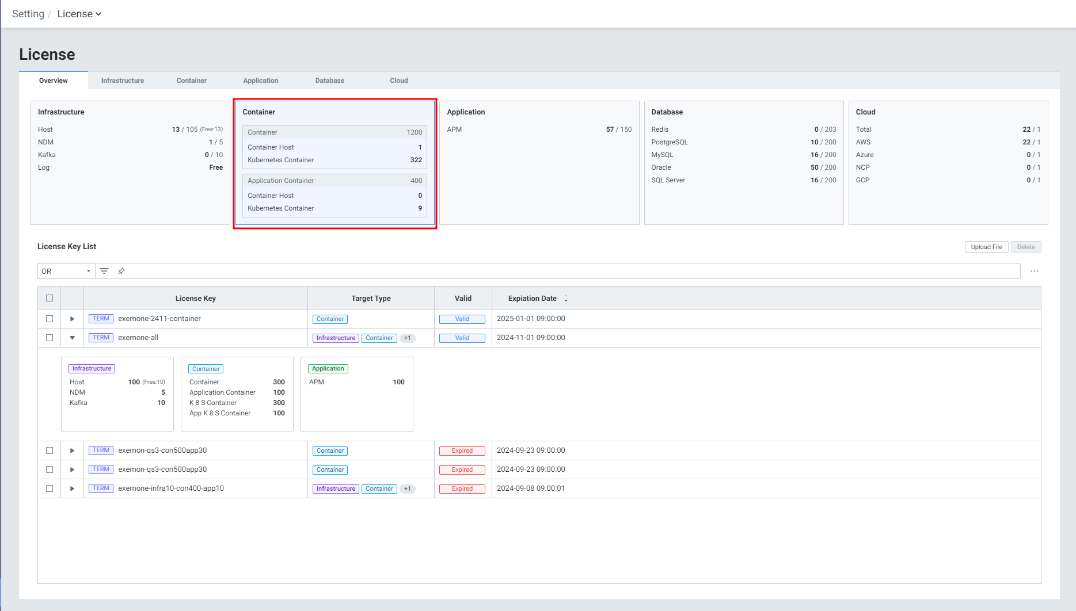1076x611 pixels.
Task: Click the pin icon beside filter
Action: (121, 271)
